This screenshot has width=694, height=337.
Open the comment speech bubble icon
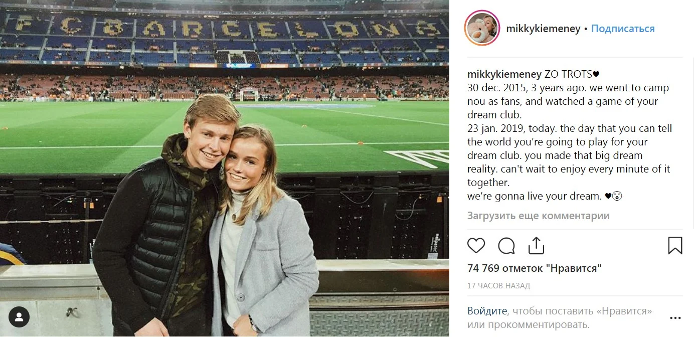coord(506,246)
